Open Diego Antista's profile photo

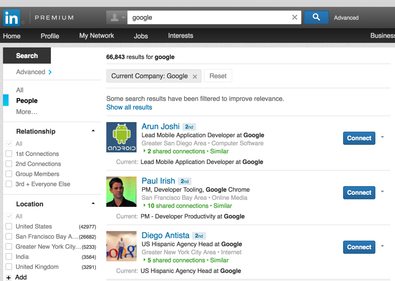(x=121, y=246)
